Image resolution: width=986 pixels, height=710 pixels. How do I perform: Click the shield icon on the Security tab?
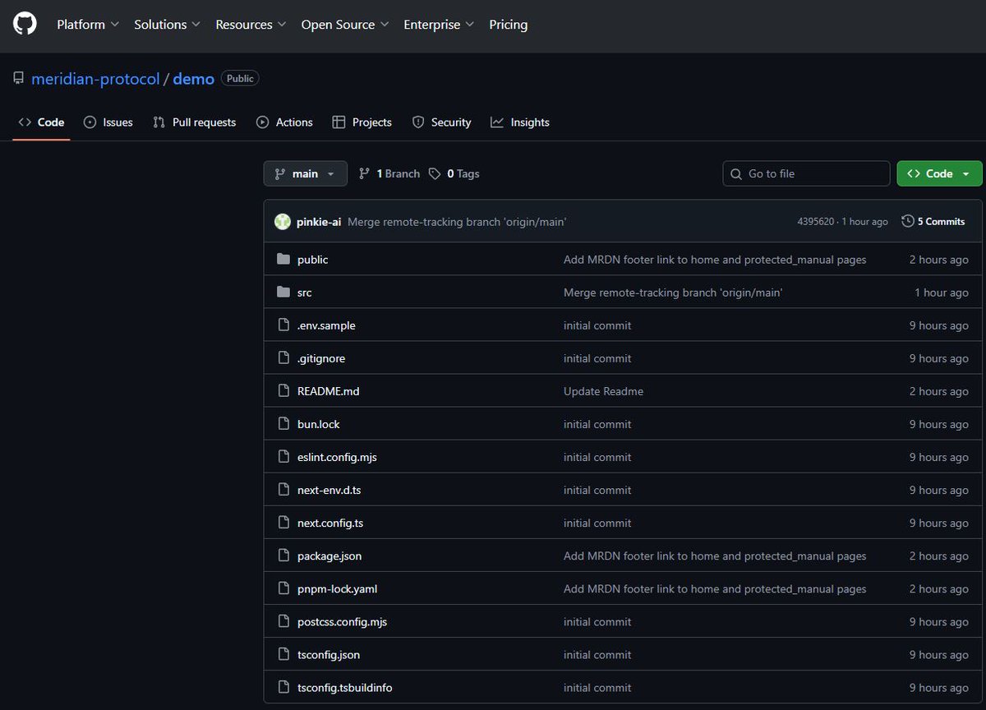coord(419,122)
